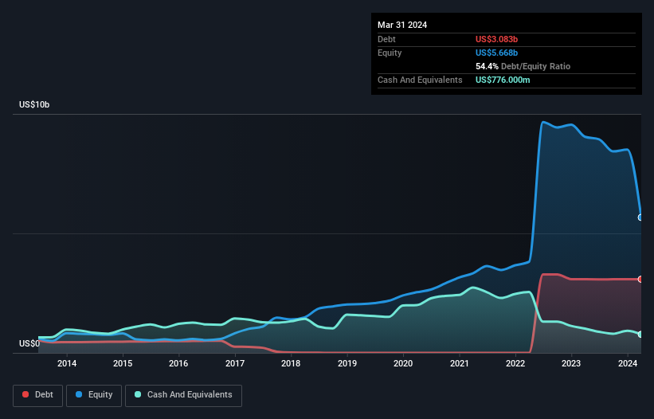The height and width of the screenshot is (419, 654).
Task: Click the US$3.083b debt value
Action: (x=496, y=39)
